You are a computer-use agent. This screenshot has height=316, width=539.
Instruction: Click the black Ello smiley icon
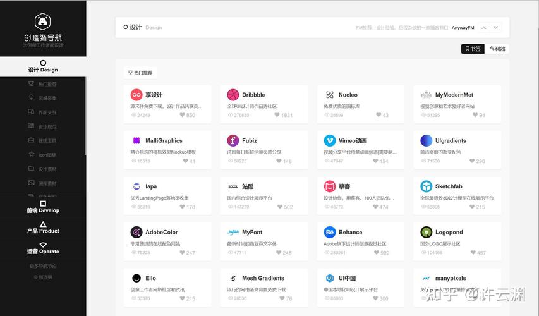point(136,278)
